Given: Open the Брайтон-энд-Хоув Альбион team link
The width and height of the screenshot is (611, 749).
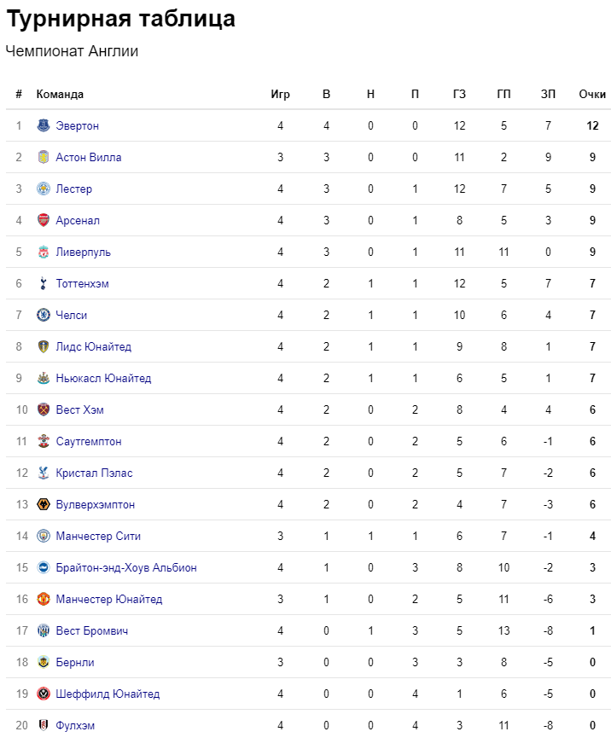Looking at the screenshot, I should pyautogui.click(x=126, y=567).
